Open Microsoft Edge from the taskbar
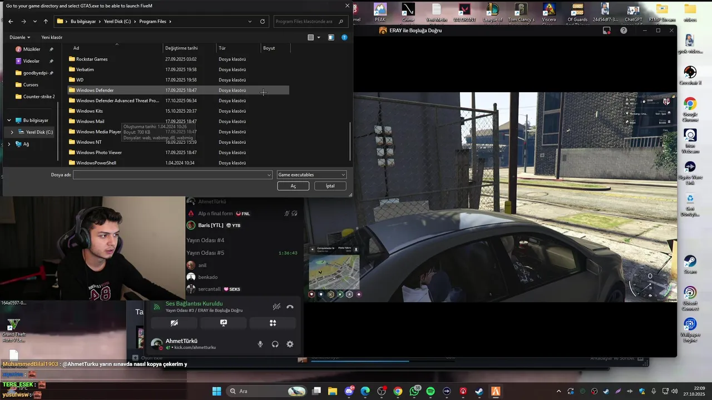This screenshot has height=400, width=712. click(x=365, y=391)
